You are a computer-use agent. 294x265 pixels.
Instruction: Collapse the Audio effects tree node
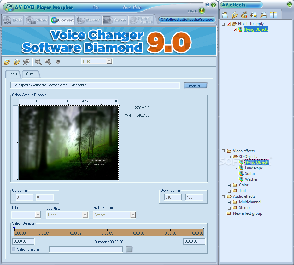(223, 196)
